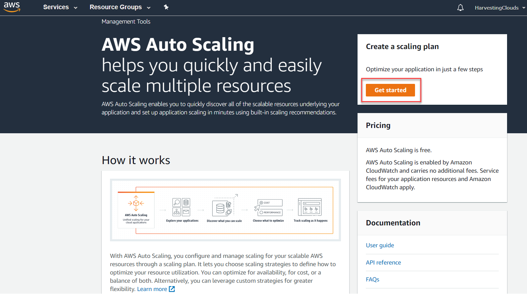Click the Management Tools breadcrumb text

coord(126,22)
